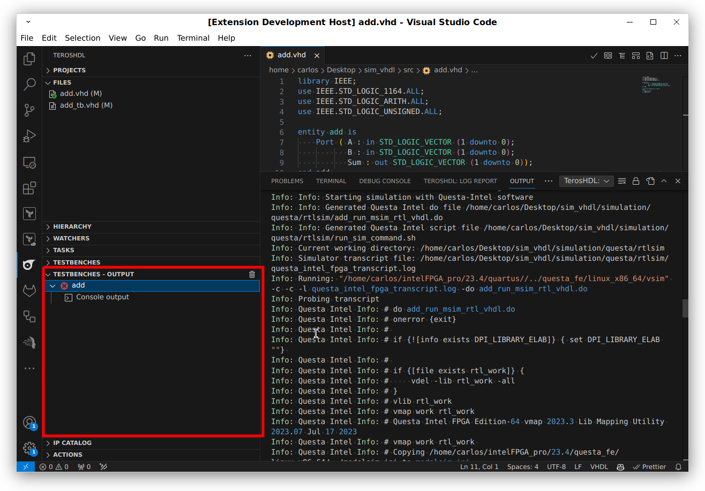Maximize the bottom panel size
Screen dimensions: 705x491
[664, 181]
